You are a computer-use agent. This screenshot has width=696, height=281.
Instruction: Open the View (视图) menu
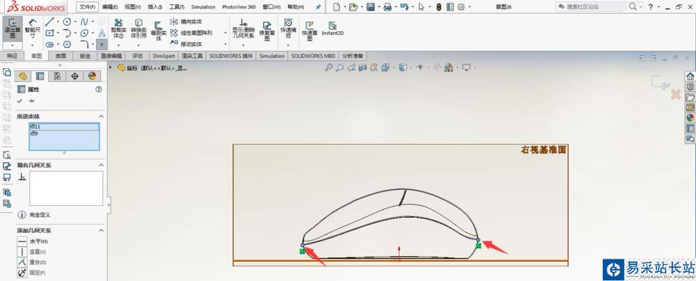pyautogui.click(x=133, y=7)
